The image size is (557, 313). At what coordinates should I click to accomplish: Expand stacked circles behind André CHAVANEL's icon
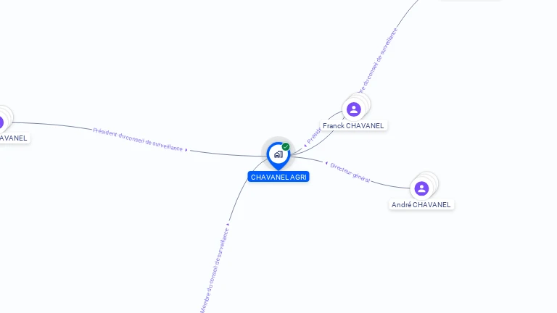(431, 181)
